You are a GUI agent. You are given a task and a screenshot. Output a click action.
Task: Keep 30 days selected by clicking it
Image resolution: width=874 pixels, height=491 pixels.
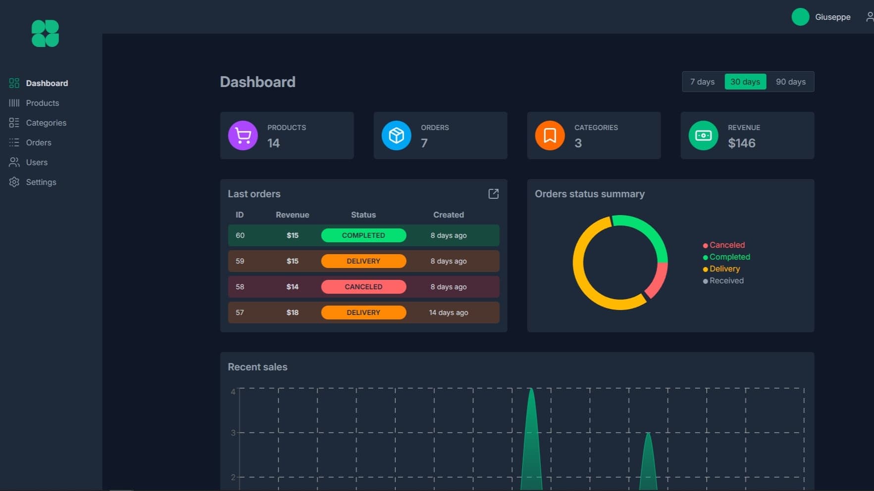coord(745,82)
